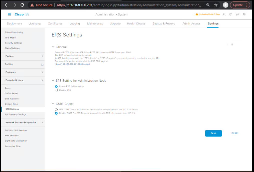Viewport: 254px width, 172px height.
Task: Select Use CSRF Check for Enhanced Security
Action: [x=56, y=110]
